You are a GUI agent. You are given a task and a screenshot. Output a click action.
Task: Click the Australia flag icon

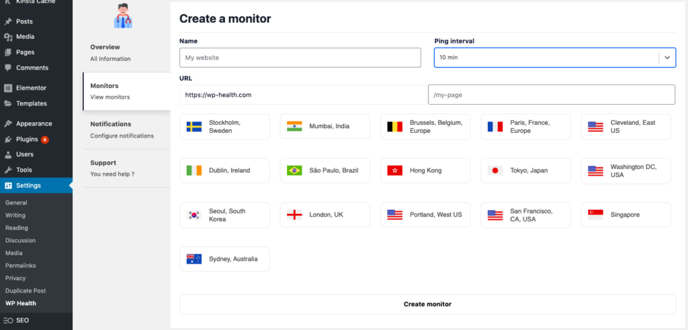tap(194, 259)
